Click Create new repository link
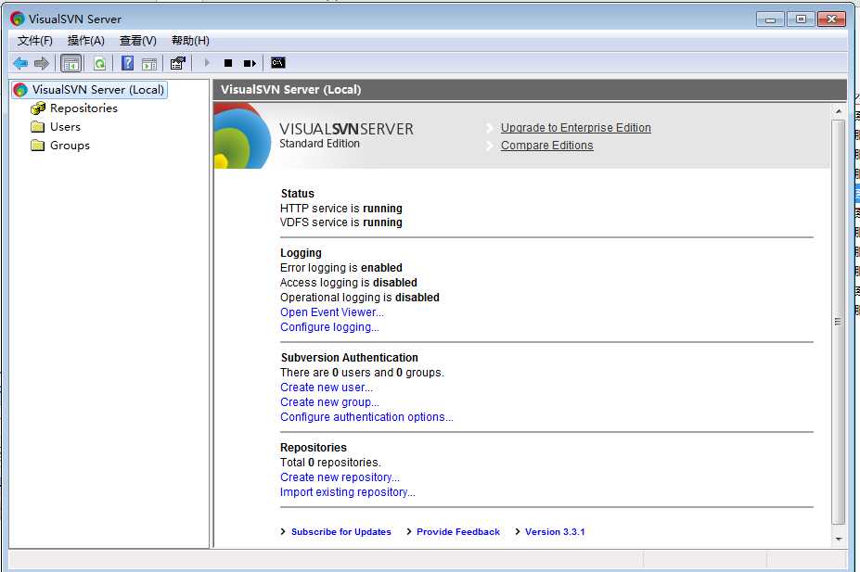 tap(340, 477)
